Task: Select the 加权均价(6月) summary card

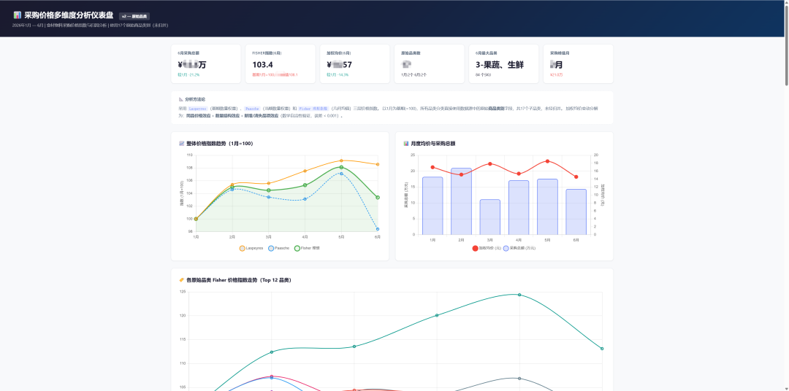Action: pos(355,63)
